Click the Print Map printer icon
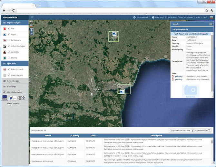The image size is (216, 167). [x=153, y=17]
